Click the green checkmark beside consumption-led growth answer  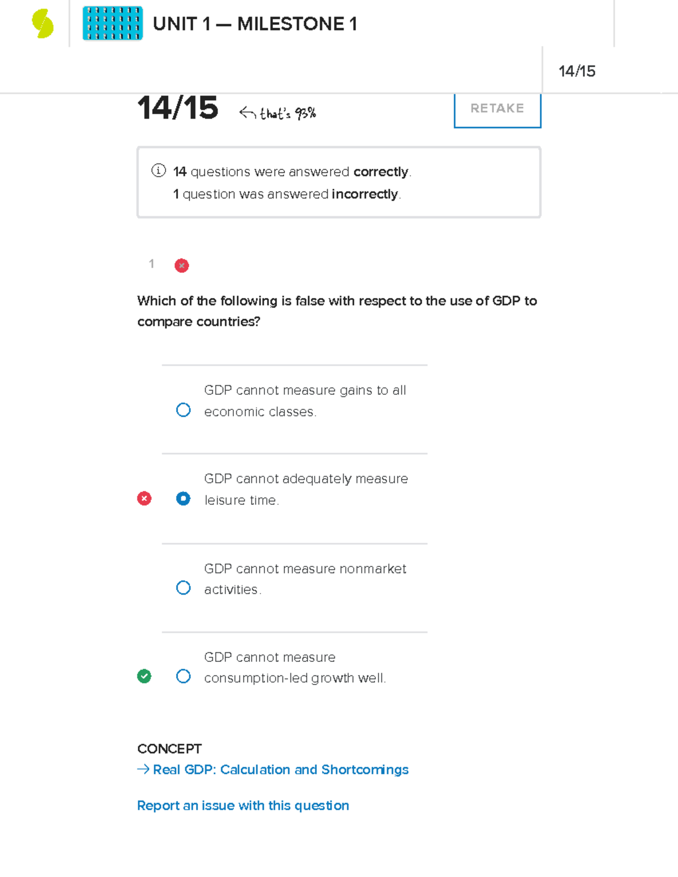click(144, 676)
